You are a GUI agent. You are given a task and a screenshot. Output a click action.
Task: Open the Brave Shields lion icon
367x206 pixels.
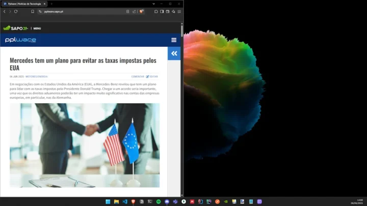(x=141, y=11)
